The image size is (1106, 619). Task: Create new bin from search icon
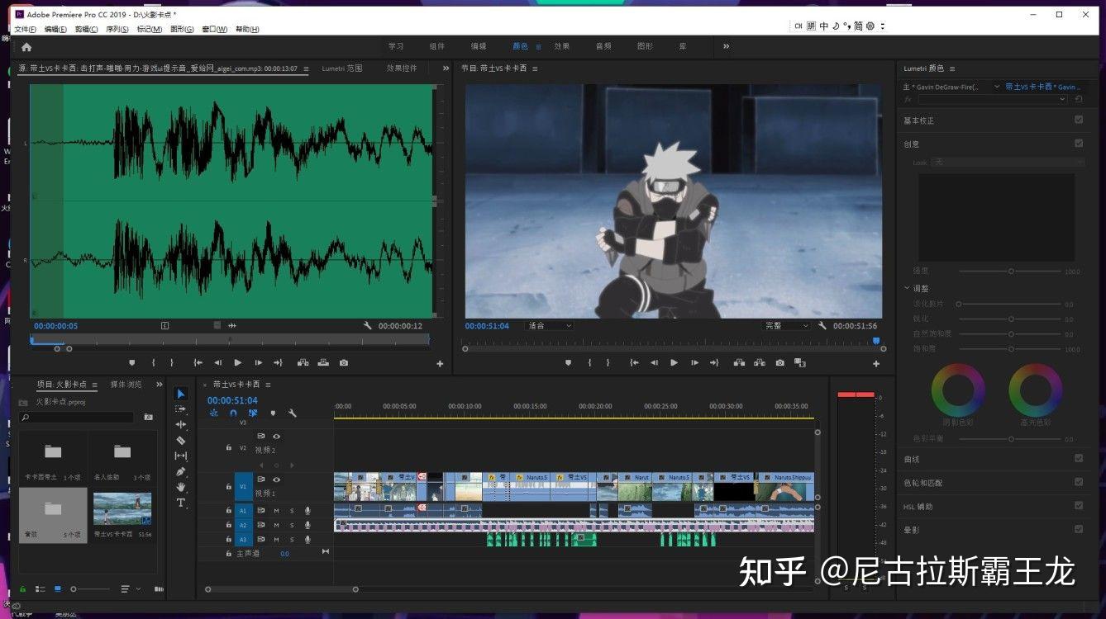149,418
